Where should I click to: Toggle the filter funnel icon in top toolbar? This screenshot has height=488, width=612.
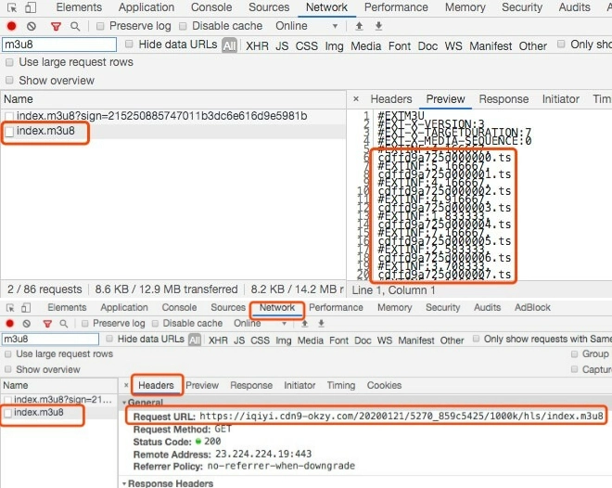coord(55,27)
